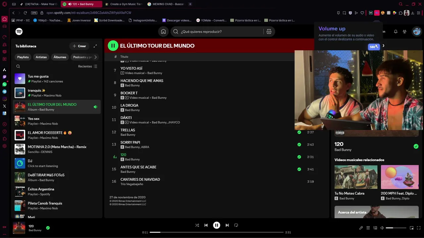Filter library by Podcasts
This screenshot has width=424, height=238.
click(x=81, y=57)
